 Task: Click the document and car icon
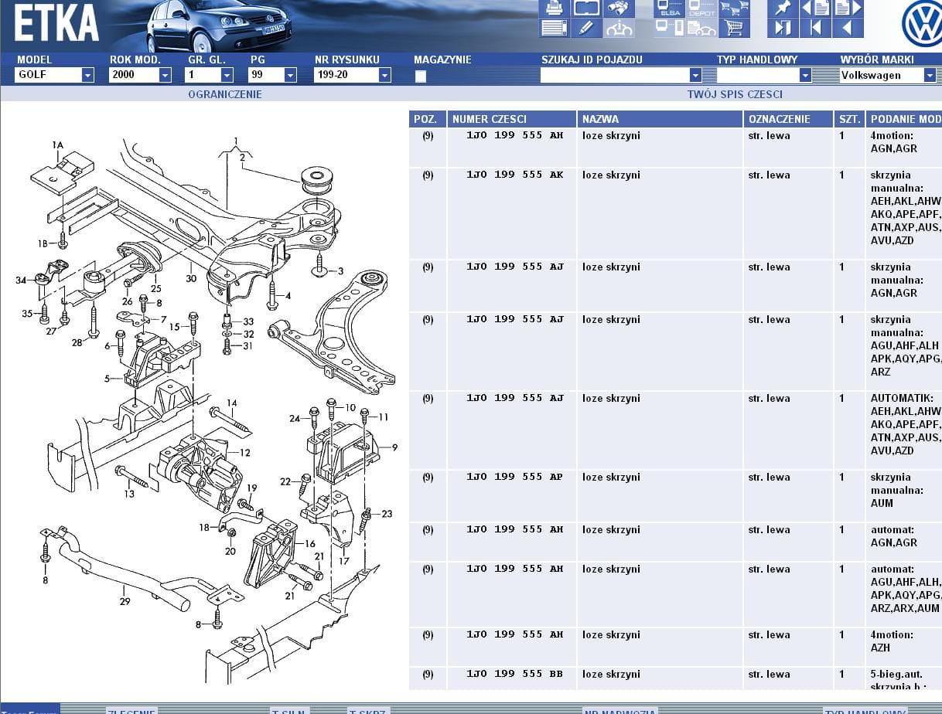pyautogui.click(x=701, y=29)
